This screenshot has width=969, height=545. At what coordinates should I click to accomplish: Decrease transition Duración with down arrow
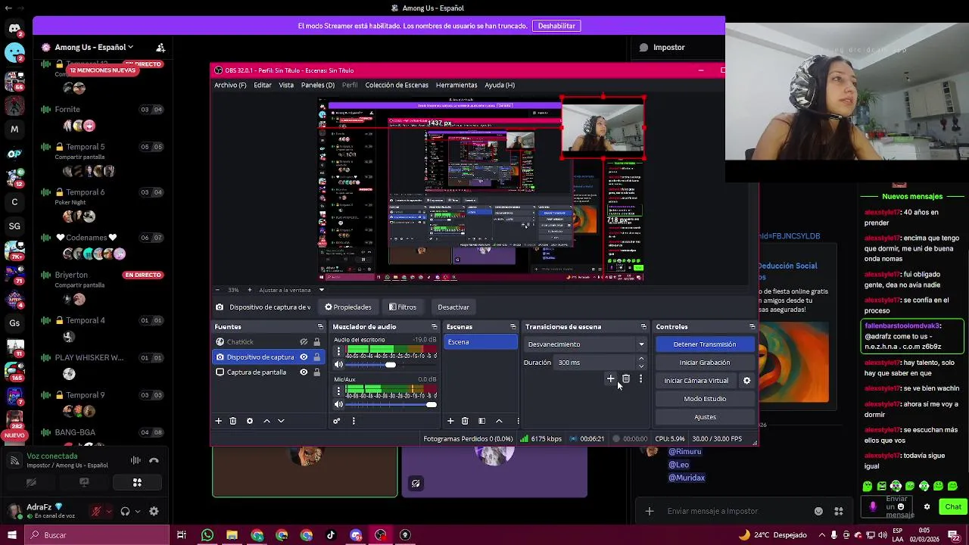point(641,366)
